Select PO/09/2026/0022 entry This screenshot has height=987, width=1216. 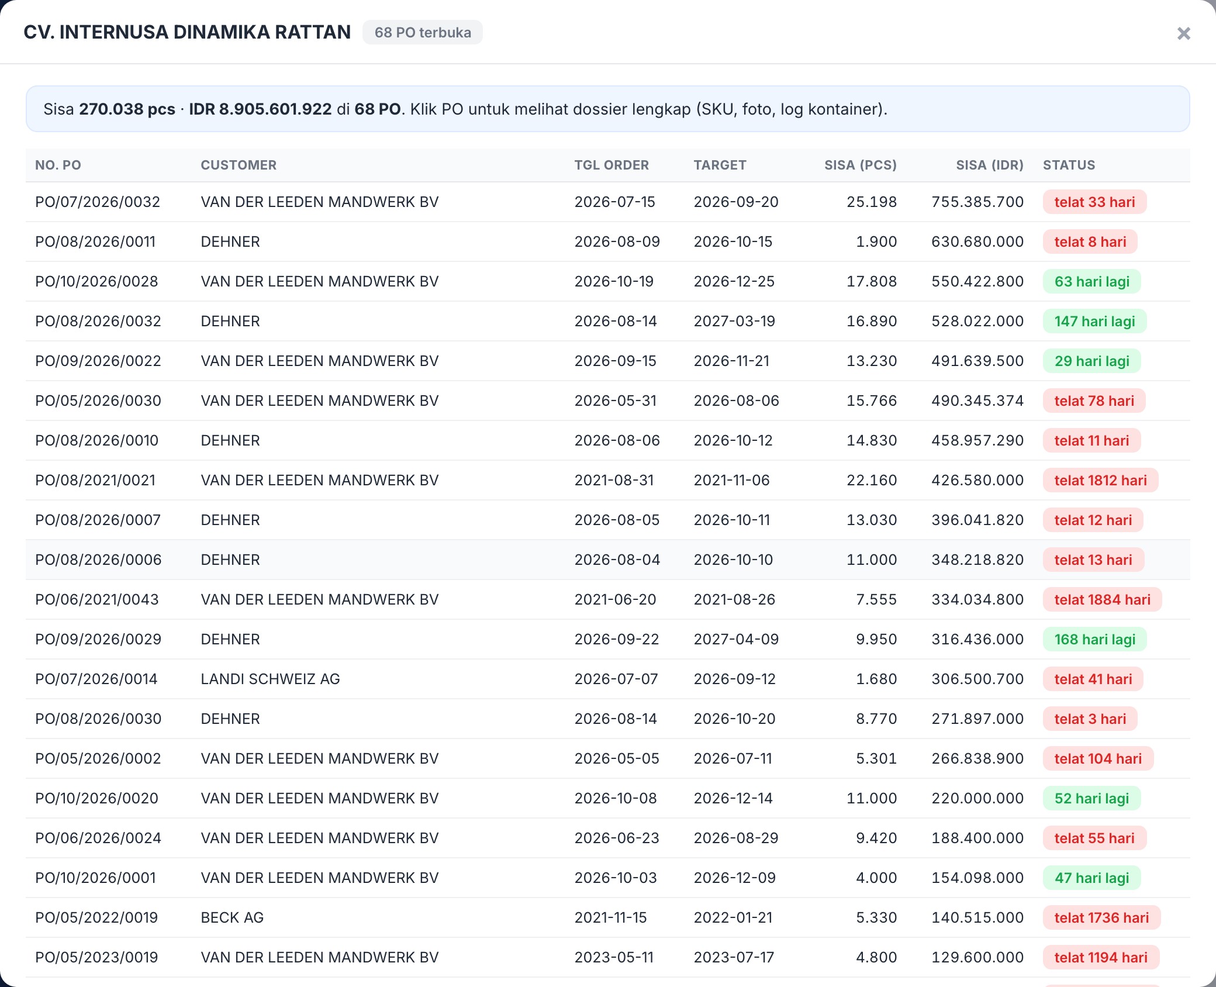(x=608, y=361)
